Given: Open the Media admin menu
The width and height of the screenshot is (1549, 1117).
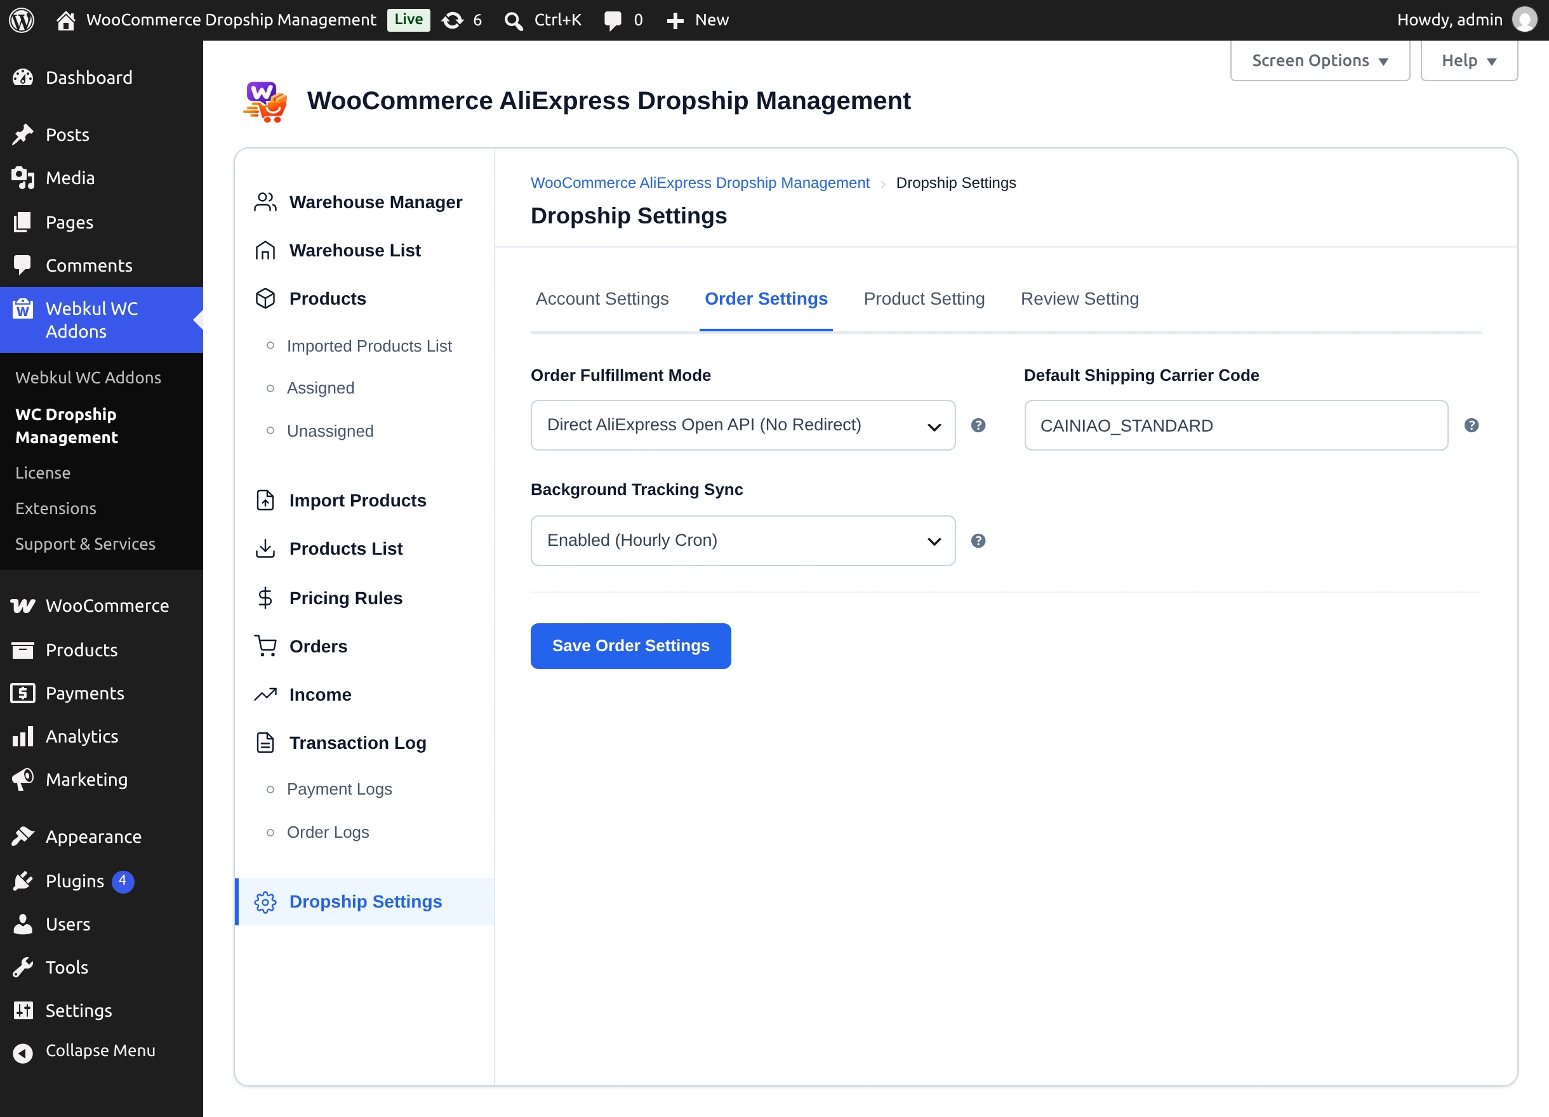Looking at the screenshot, I should tap(102, 178).
